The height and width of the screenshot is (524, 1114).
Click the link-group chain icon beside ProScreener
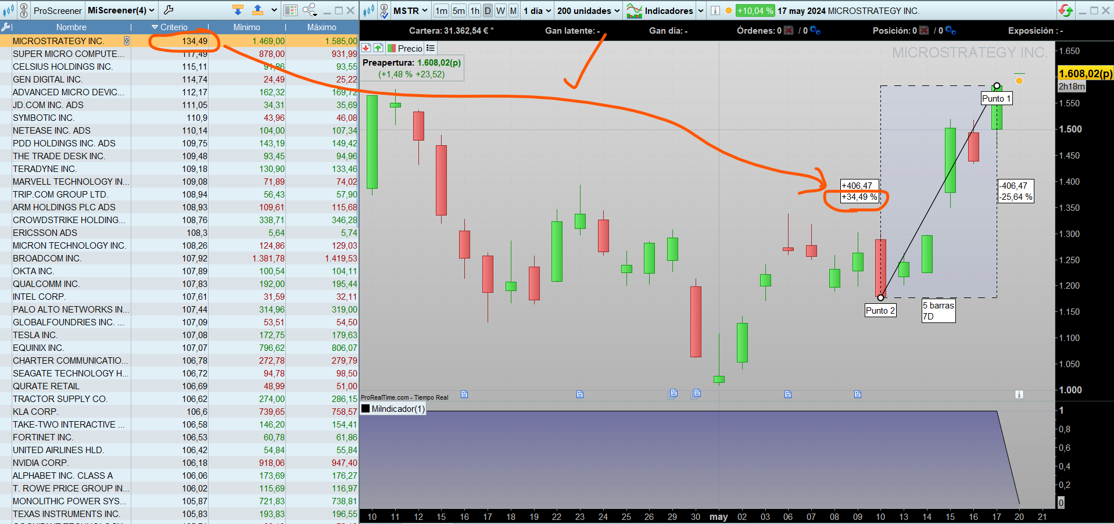pos(24,10)
